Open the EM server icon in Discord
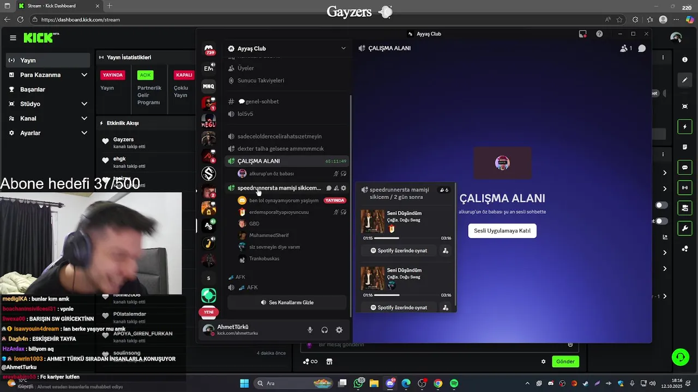Viewport: 698px width, 392px height. 208,68
